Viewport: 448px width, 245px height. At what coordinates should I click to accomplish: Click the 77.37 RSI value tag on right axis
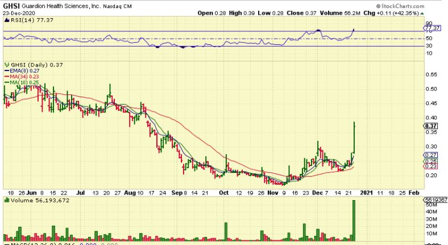(x=433, y=27)
